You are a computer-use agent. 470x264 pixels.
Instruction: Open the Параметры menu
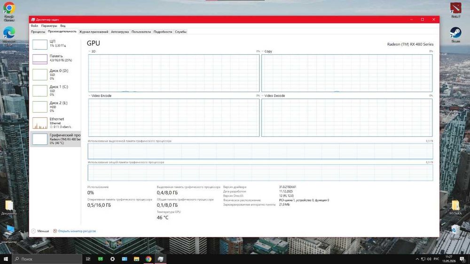[x=49, y=26]
